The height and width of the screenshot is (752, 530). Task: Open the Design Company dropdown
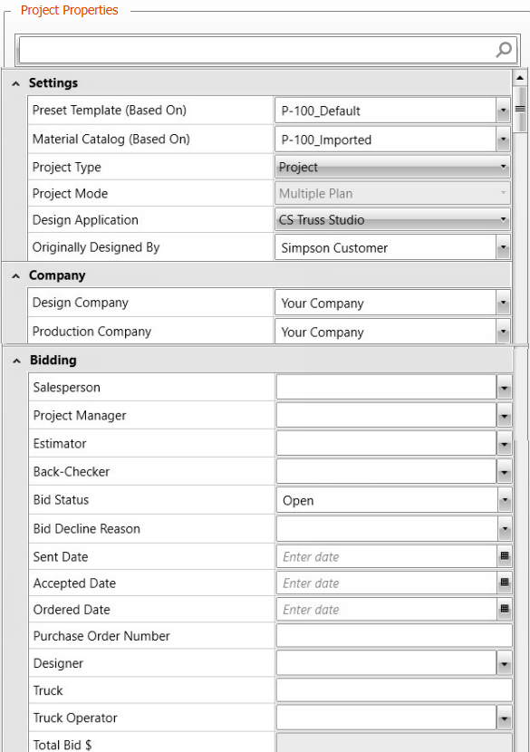[x=503, y=304]
